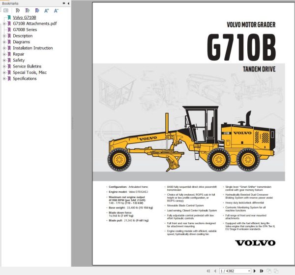
Task: Decrease bookmark text size with A-
Action: (56, 10)
